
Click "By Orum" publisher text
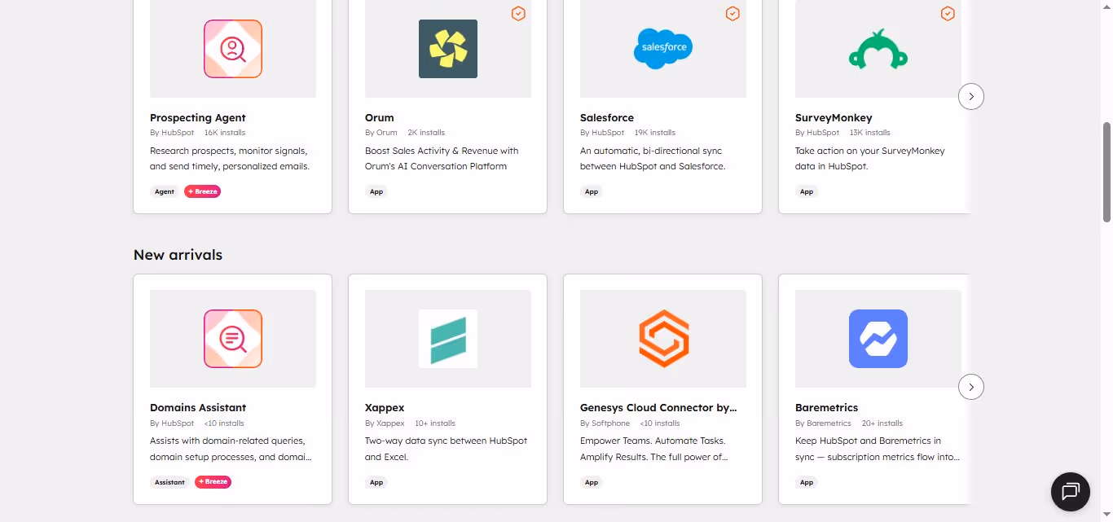click(x=381, y=132)
